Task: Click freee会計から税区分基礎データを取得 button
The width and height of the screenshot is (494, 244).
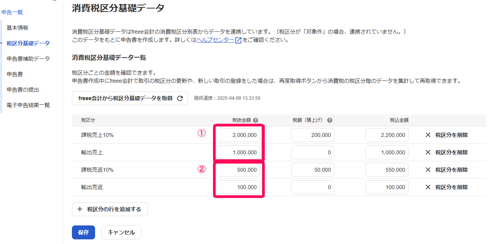Action: point(130,98)
